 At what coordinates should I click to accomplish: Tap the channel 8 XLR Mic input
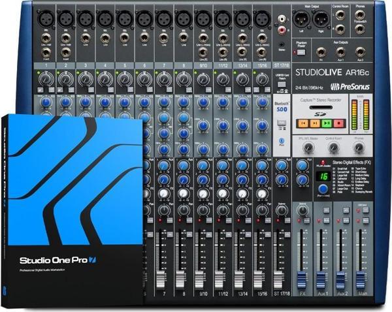click(184, 19)
